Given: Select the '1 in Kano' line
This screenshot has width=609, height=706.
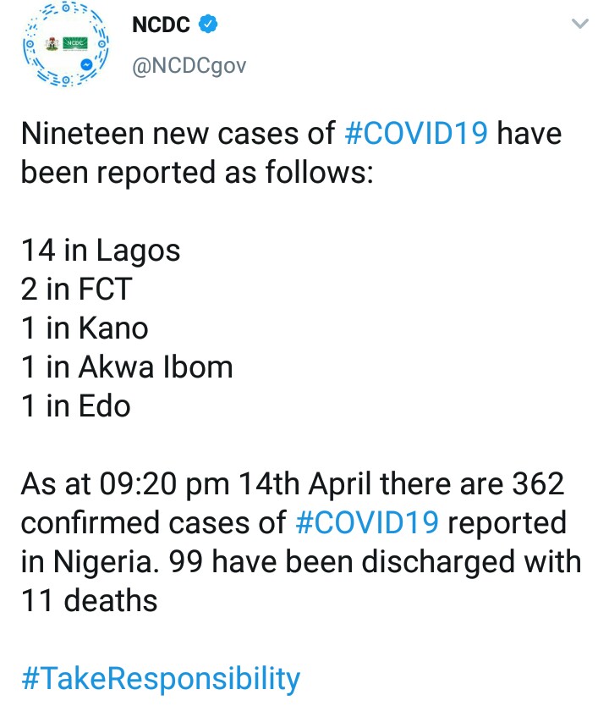Looking at the screenshot, I should coord(85,328).
